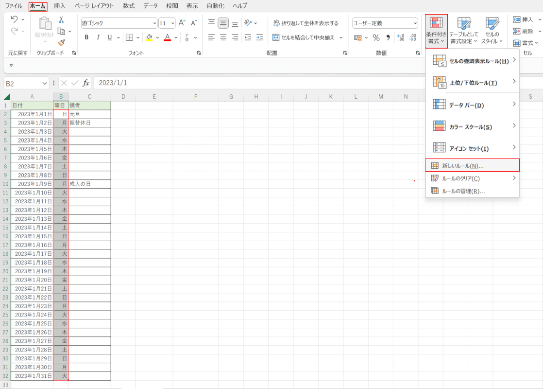Click the increase font size icon

[182, 23]
